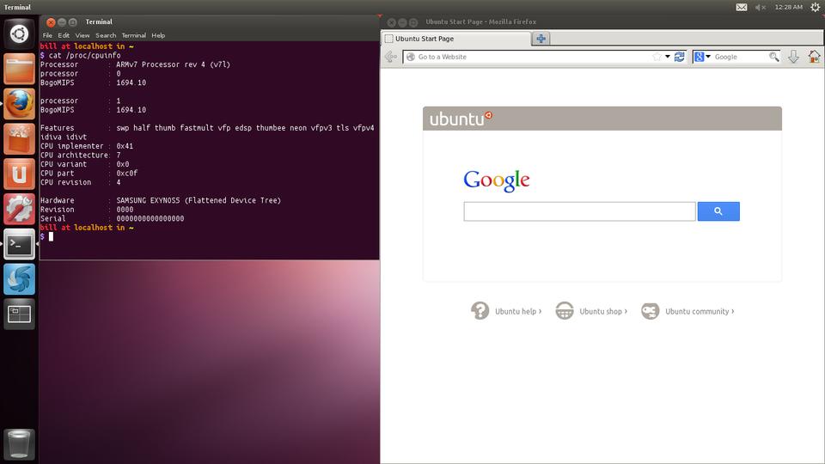Click the blue Google search button

pyautogui.click(x=718, y=211)
